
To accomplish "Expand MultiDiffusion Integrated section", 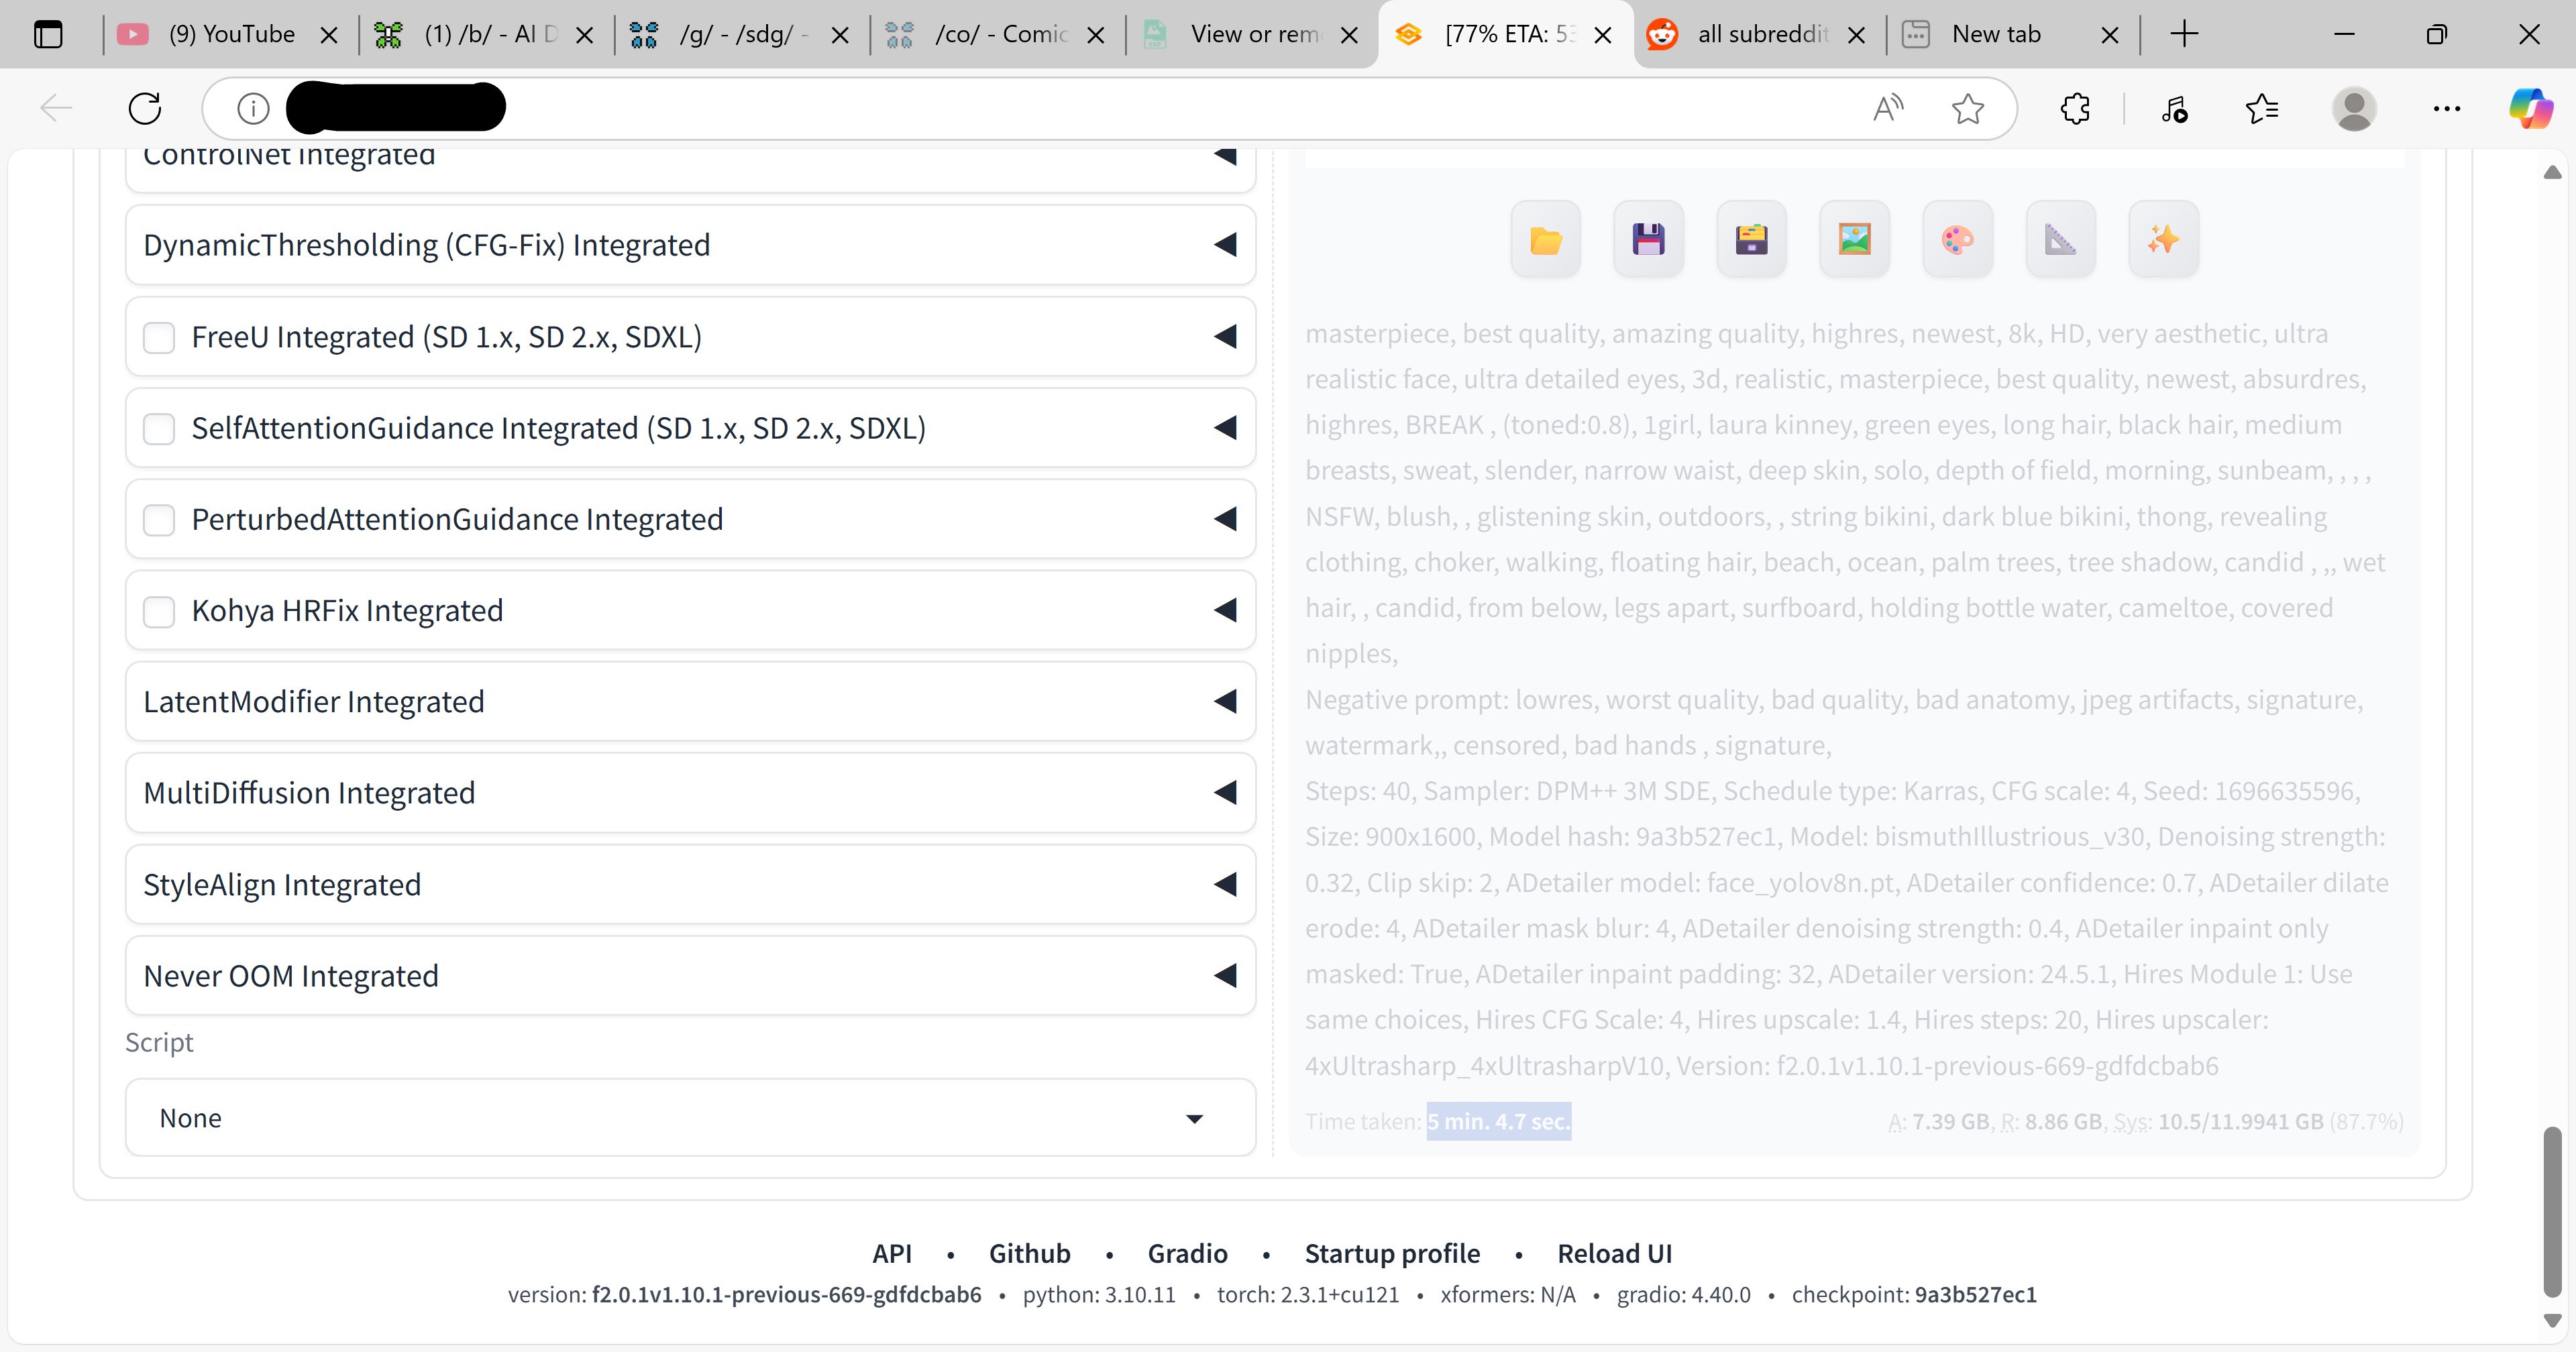I will point(690,793).
